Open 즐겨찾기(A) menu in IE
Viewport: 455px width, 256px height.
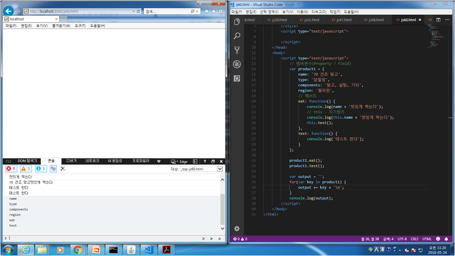(x=61, y=25)
